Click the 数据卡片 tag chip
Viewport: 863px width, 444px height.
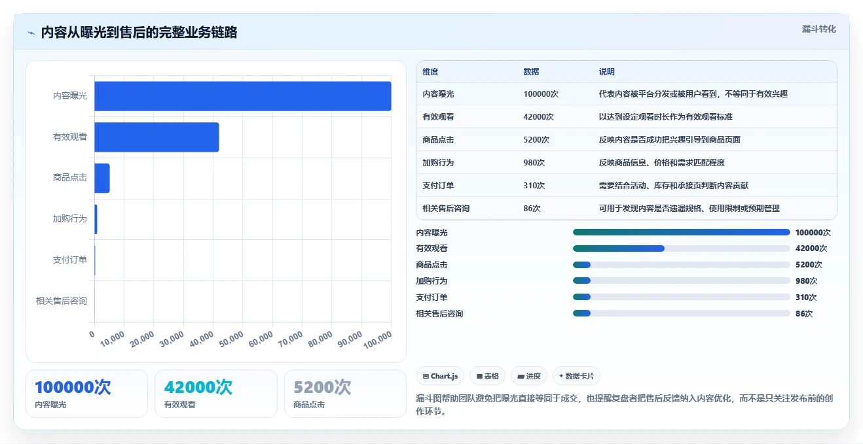point(577,376)
